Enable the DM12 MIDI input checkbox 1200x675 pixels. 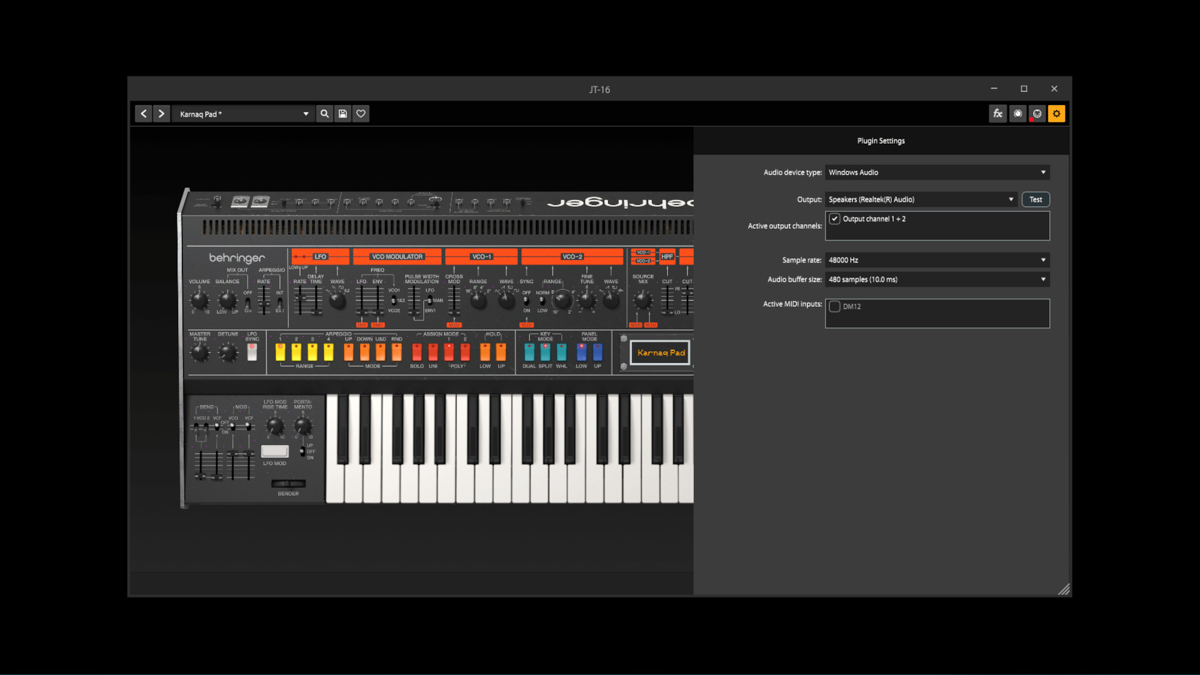click(834, 306)
